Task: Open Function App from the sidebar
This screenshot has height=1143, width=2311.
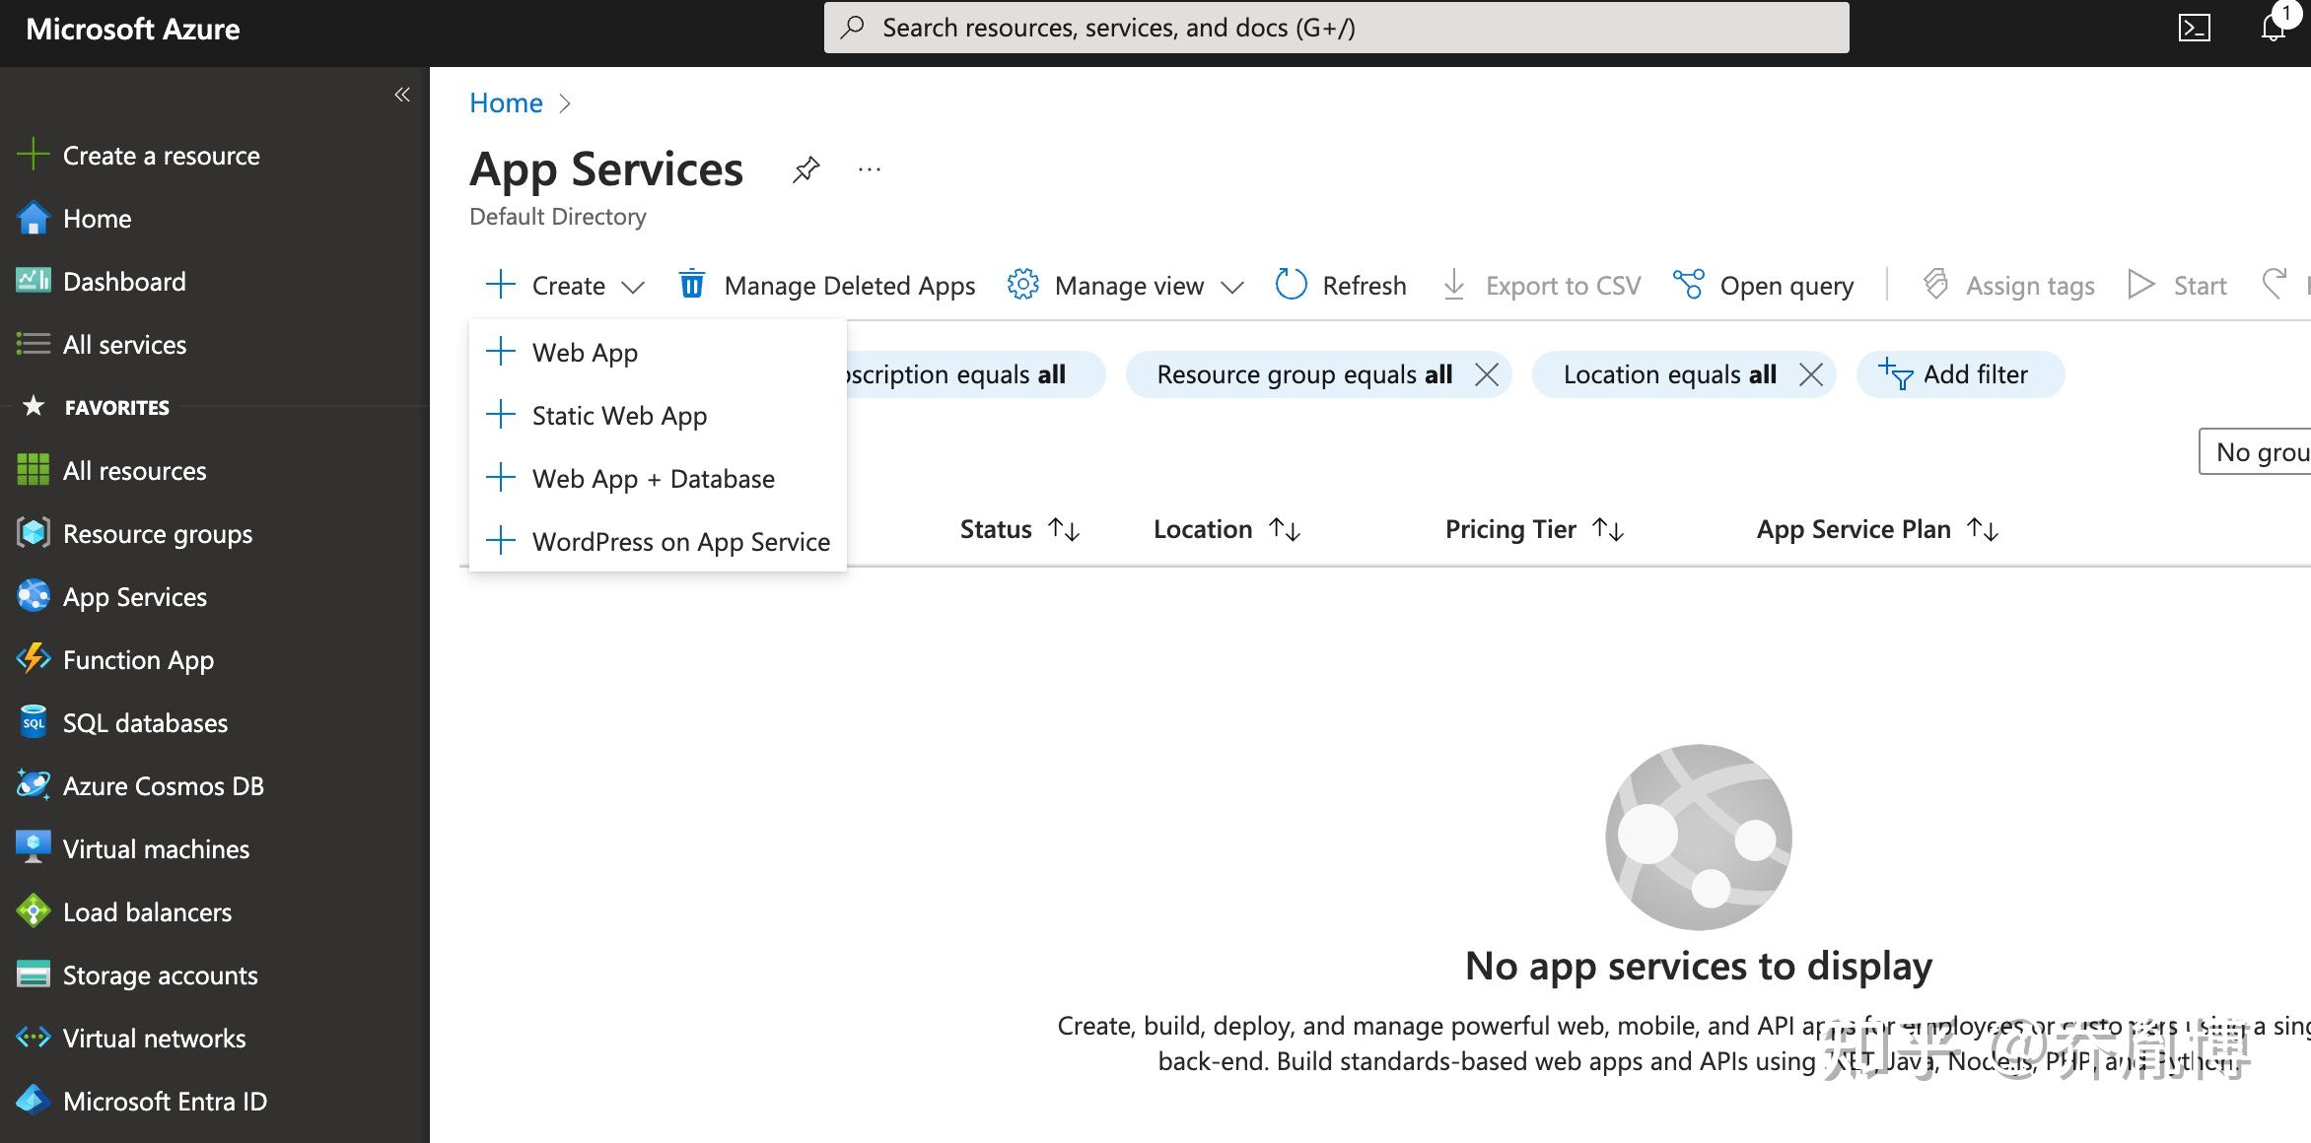Action: click(137, 659)
